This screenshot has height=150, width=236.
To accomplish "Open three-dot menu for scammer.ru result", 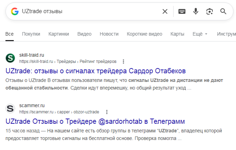I will click(107, 112).
